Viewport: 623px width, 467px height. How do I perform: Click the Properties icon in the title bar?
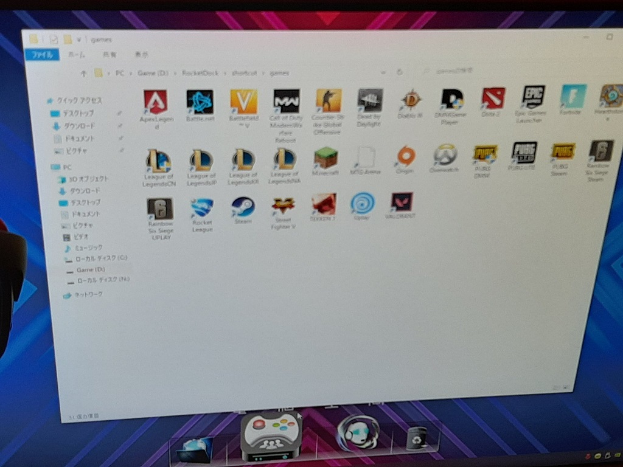click(54, 39)
